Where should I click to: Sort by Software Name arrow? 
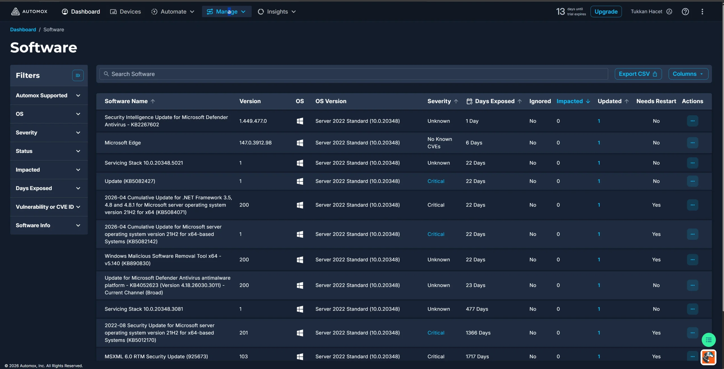(x=153, y=101)
